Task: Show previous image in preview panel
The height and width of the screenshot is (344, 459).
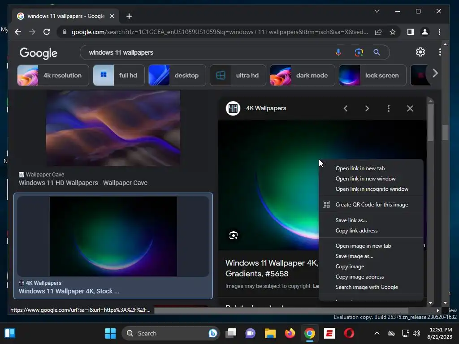Action: [x=346, y=108]
